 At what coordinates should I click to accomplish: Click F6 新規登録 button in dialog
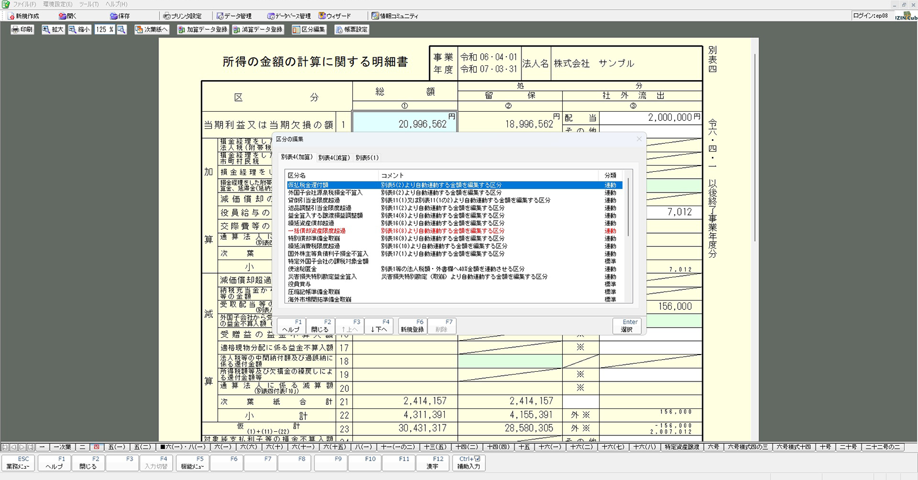pos(412,326)
